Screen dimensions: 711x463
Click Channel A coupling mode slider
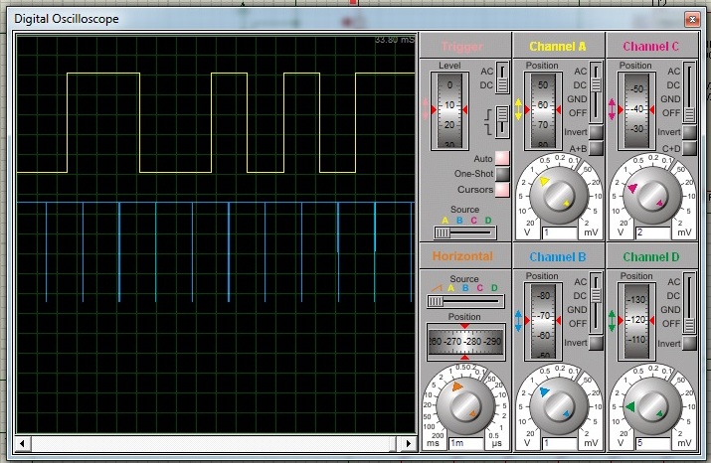596,92
